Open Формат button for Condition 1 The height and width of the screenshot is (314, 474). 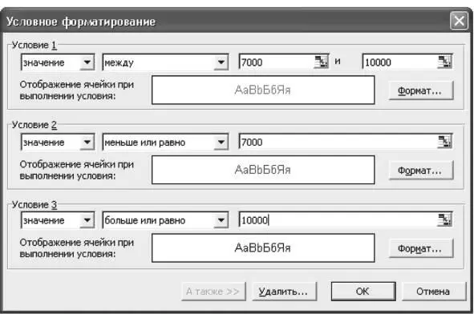[421, 91]
